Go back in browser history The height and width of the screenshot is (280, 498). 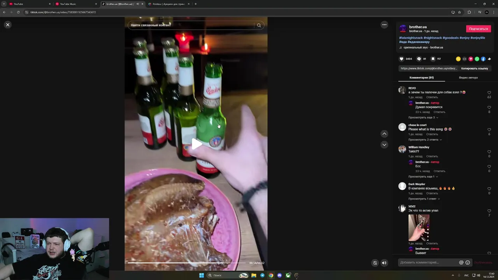[4, 12]
